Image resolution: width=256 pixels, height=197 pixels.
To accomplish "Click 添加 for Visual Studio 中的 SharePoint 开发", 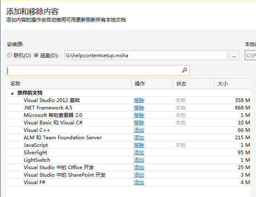I will (x=139, y=175).
